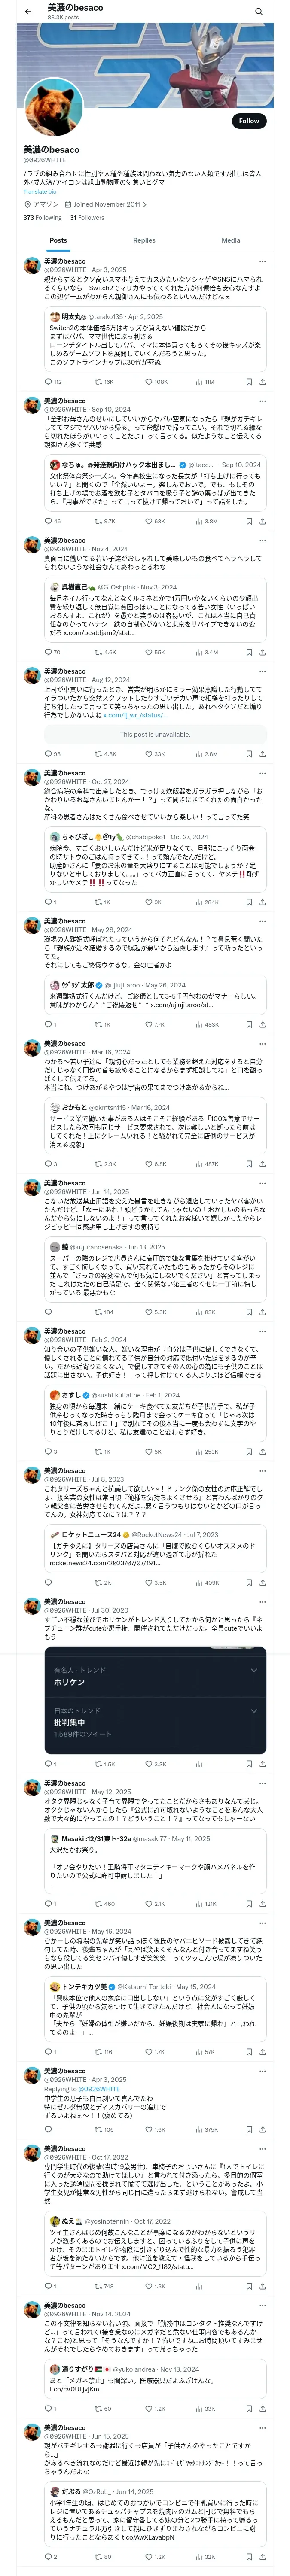The width and height of the screenshot is (290, 2576).
Task: Switch to the Replies tab
Action: coord(144,240)
